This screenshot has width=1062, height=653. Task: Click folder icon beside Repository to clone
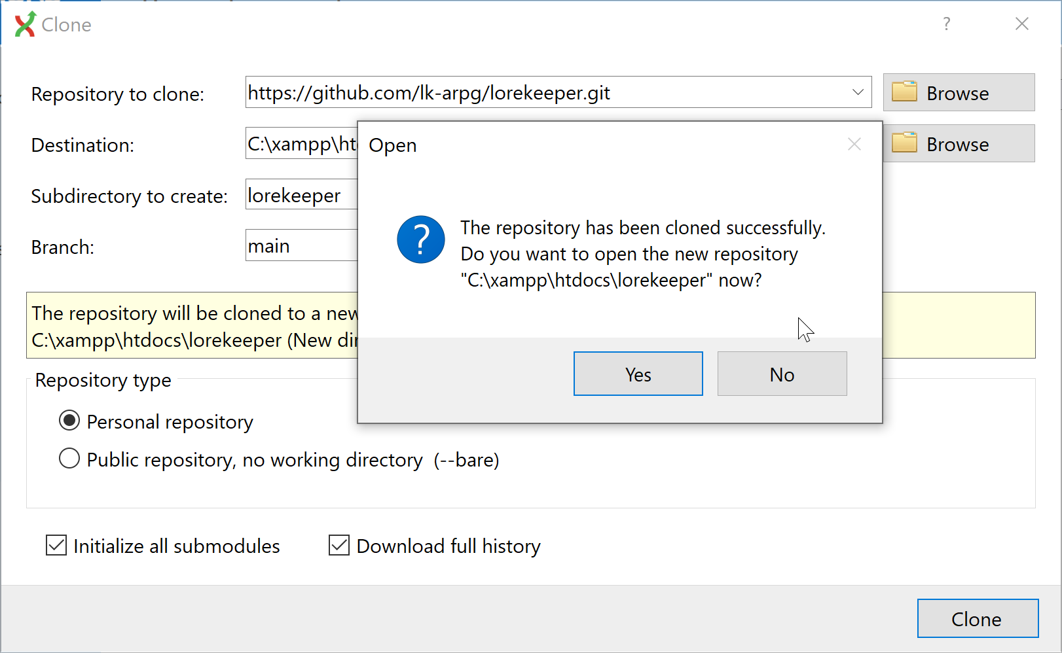904,92
